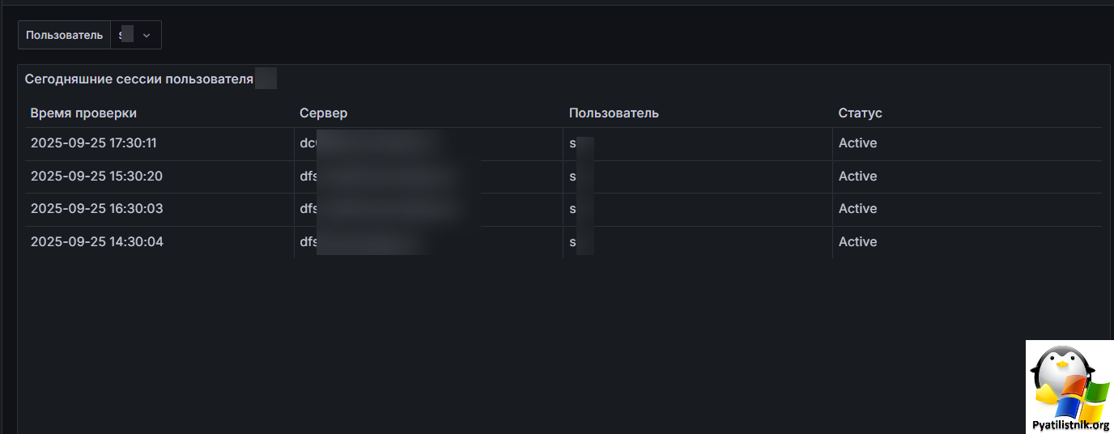The image size is (1114, 434).
Task: Select the 2025-09-25 17:30:11 timestamp cell
Action: tap(93, 143)
